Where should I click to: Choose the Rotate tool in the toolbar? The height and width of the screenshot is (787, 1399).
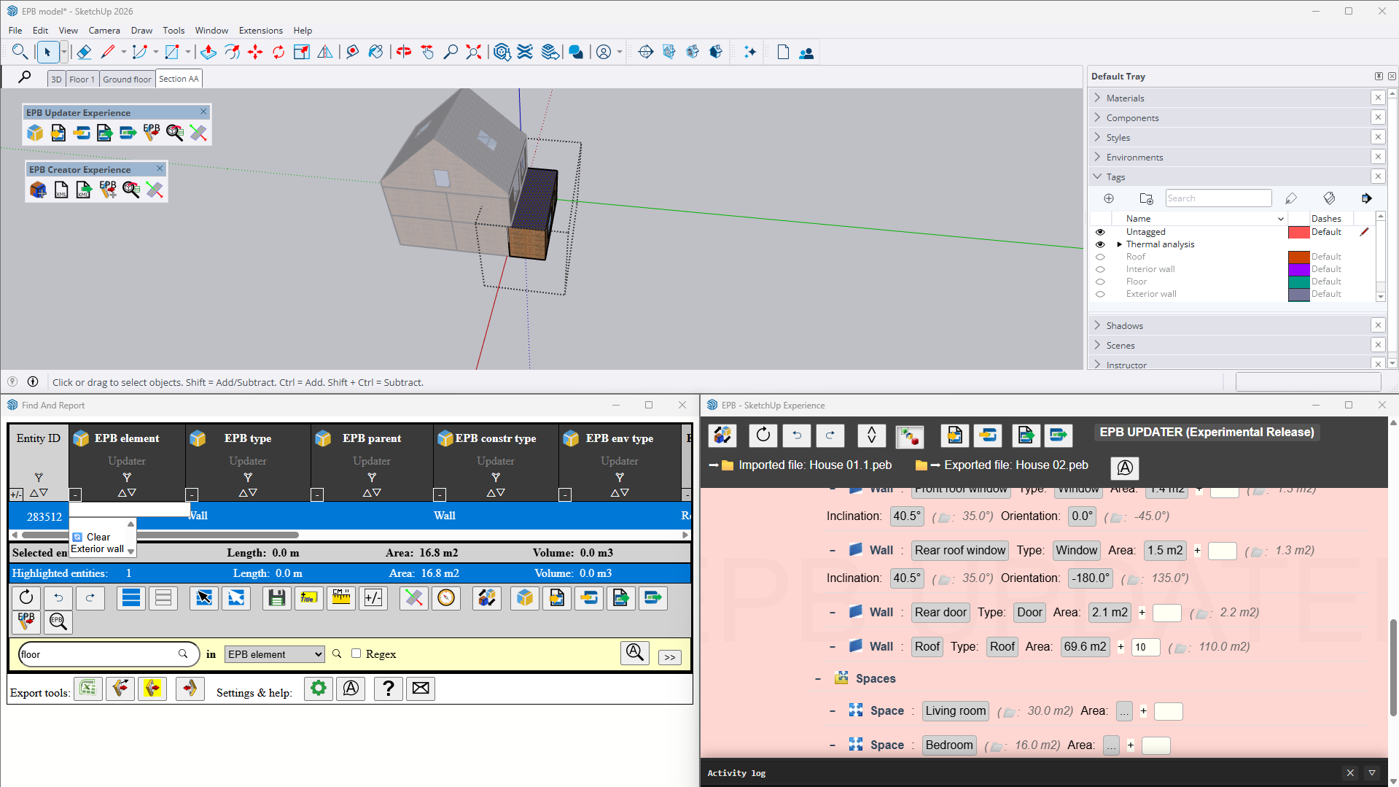point(278,52)
